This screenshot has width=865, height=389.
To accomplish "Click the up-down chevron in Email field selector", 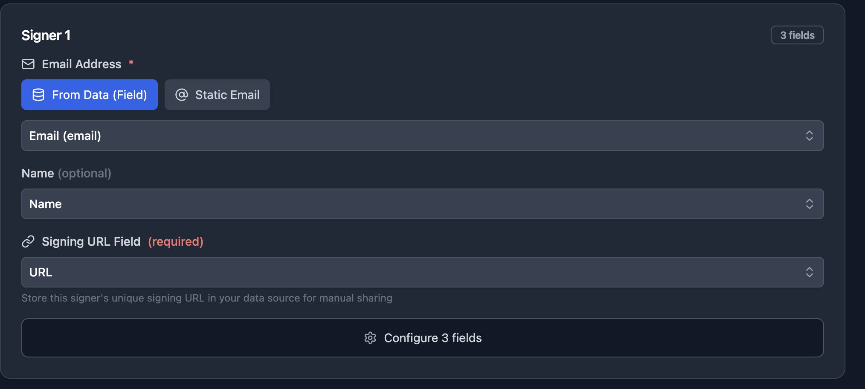I will pyautogui.click(x=809, y=136).
